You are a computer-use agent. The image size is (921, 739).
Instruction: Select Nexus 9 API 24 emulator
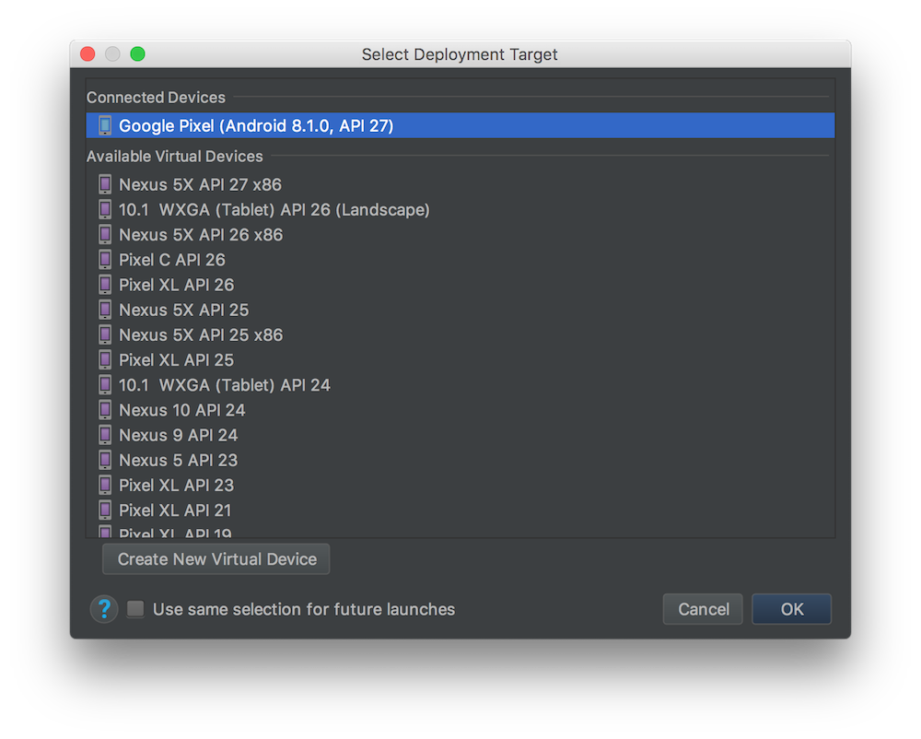(x=179, y=435)
